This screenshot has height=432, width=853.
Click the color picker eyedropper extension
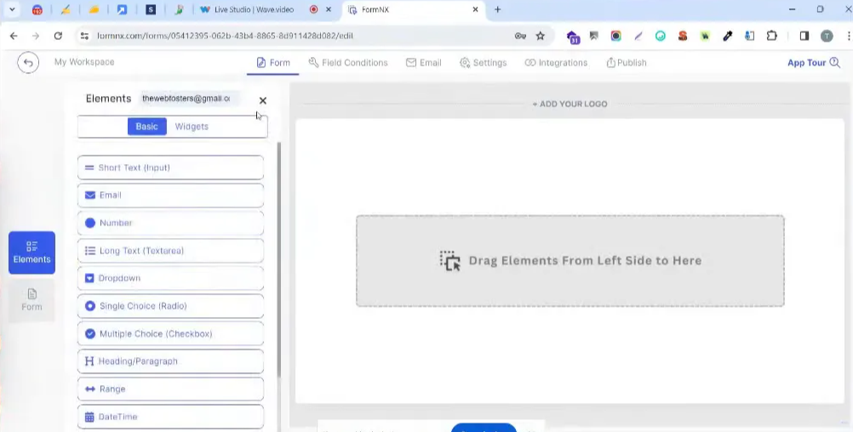727,36
